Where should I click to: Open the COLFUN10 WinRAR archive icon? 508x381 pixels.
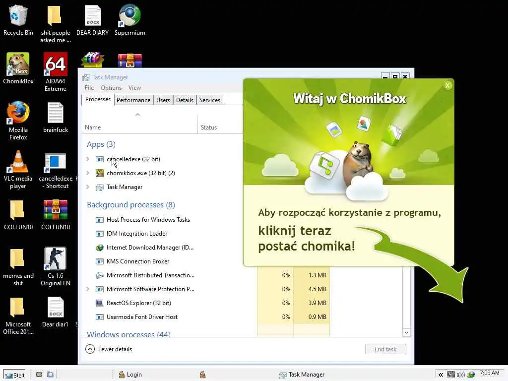coord(56,214)
